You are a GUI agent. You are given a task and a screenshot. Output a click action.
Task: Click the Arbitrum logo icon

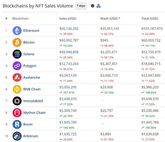(17, 136)
